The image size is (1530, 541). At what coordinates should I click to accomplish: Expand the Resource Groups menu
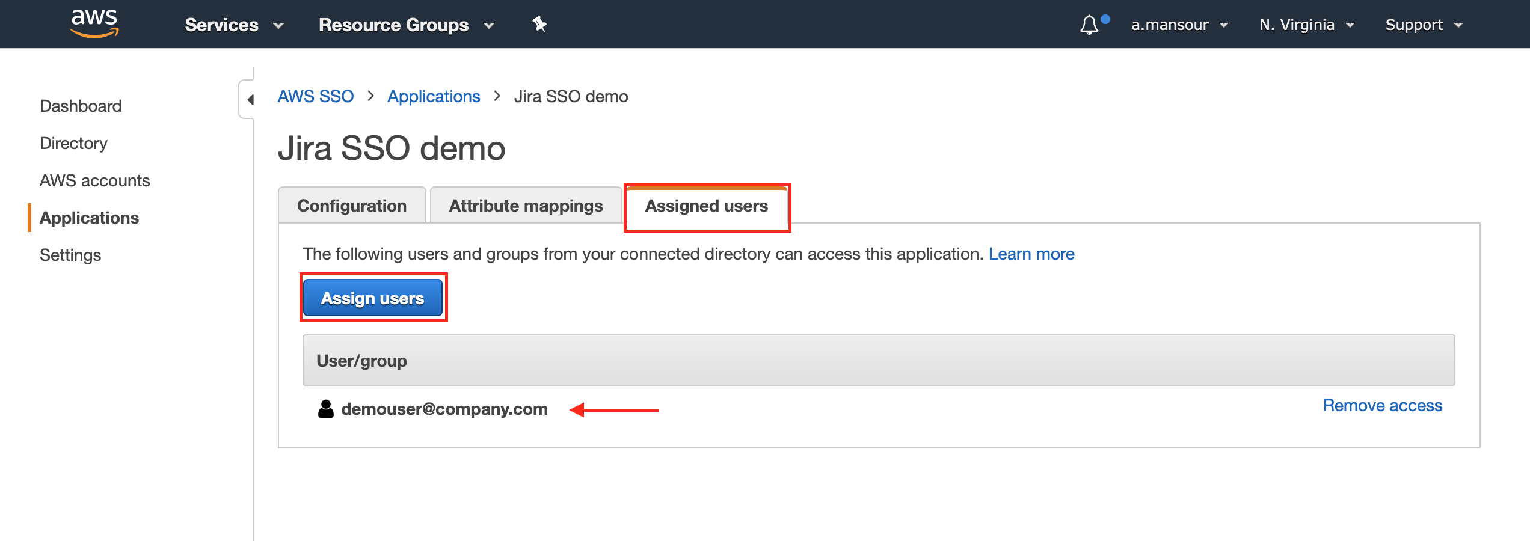(x=407, y=25)
